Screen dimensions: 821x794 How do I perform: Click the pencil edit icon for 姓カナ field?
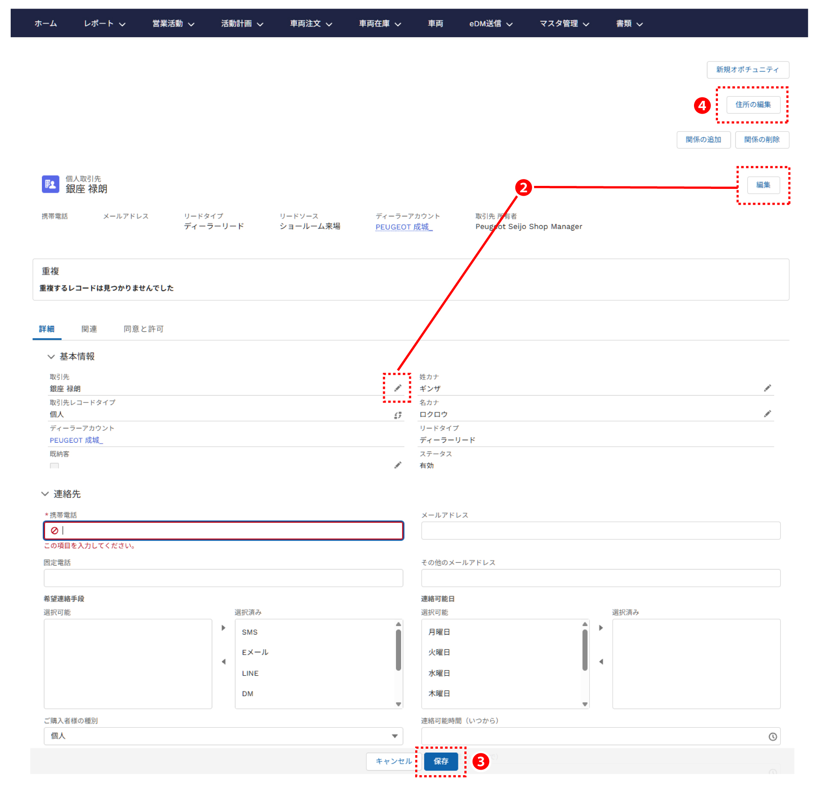click(x=768, y=388)
